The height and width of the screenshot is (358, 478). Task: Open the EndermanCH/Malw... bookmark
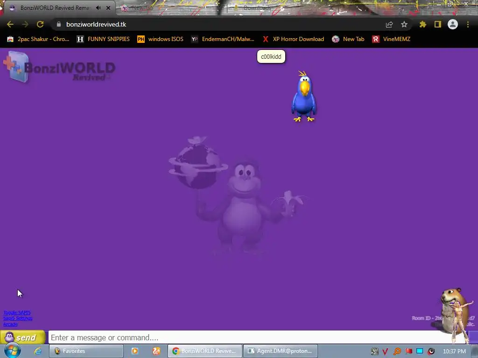tap(223, 39)
